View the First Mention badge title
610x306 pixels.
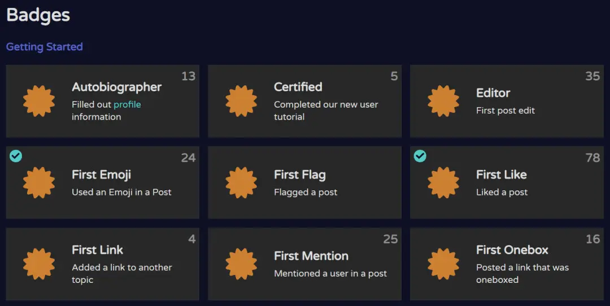pyautogui.click(x=311, y=256)
